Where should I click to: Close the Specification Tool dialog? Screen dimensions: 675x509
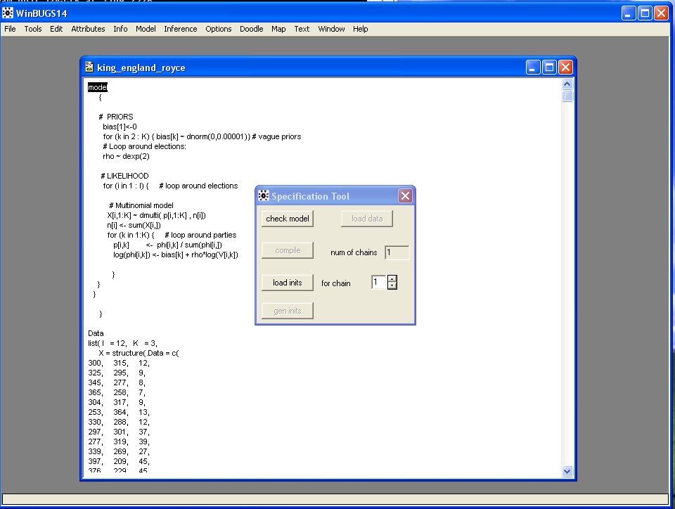coord(405,196)
